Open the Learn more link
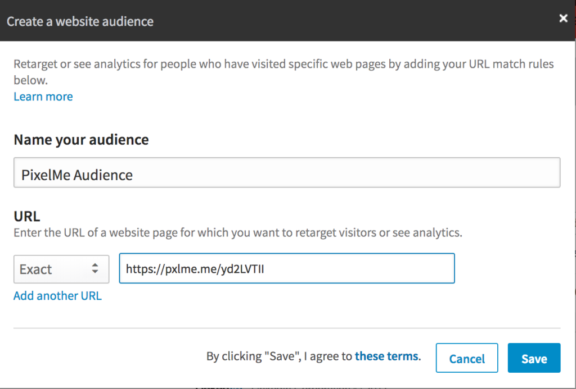 [43, 97]
